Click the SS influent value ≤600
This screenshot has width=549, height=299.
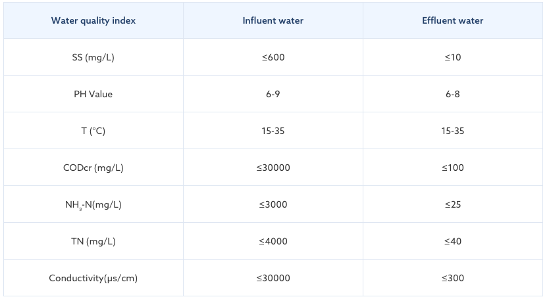pyautogui.click(x=273, y=57)
